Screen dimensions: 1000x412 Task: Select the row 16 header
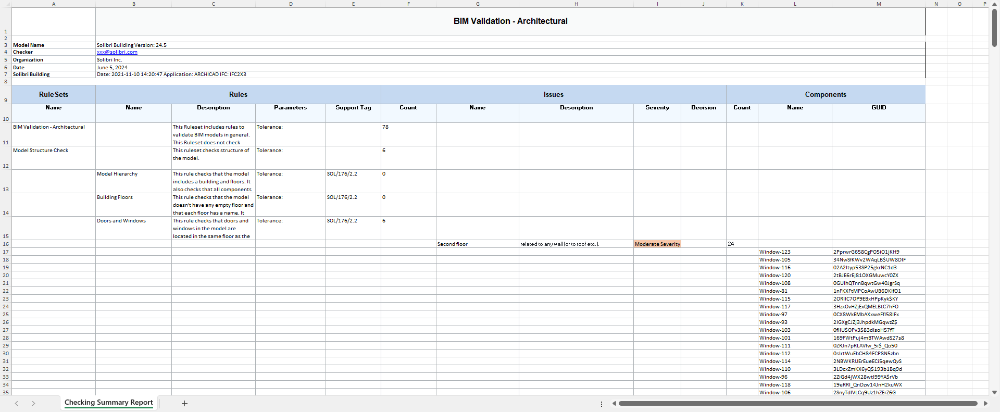(6, 244)
